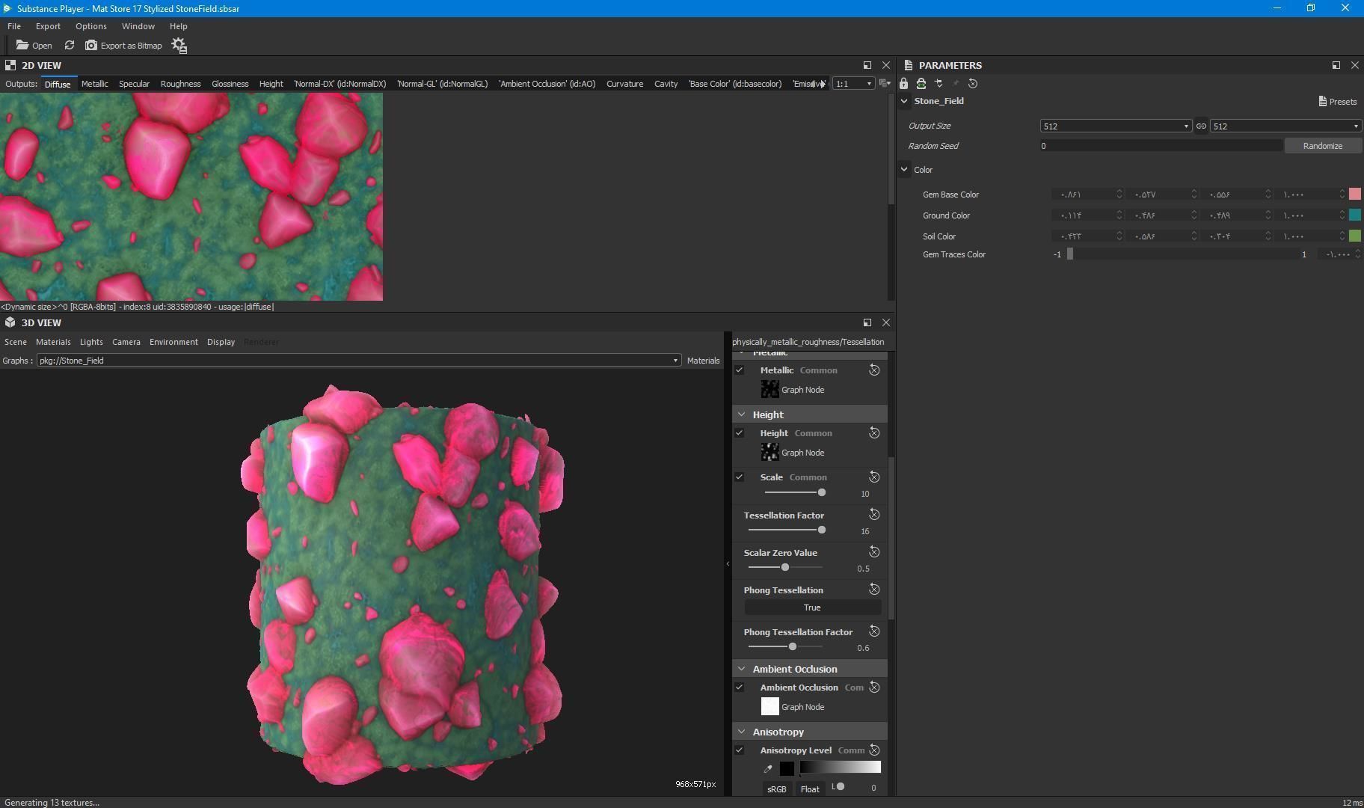Uncheck the Height channel checkbox
Viewport: 1364px width, 808px height.
coord(740,433)
